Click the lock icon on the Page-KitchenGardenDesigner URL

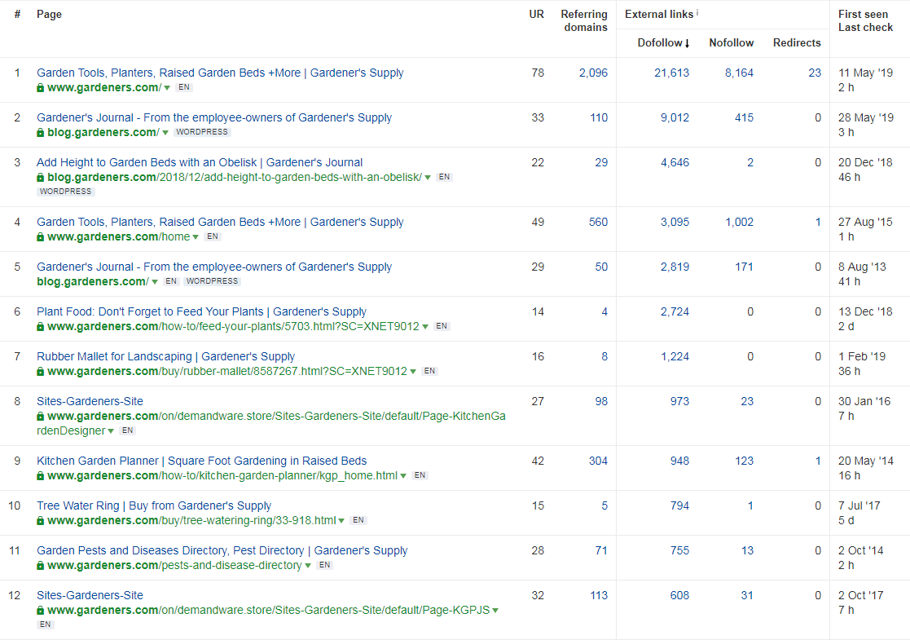[40, 416]
